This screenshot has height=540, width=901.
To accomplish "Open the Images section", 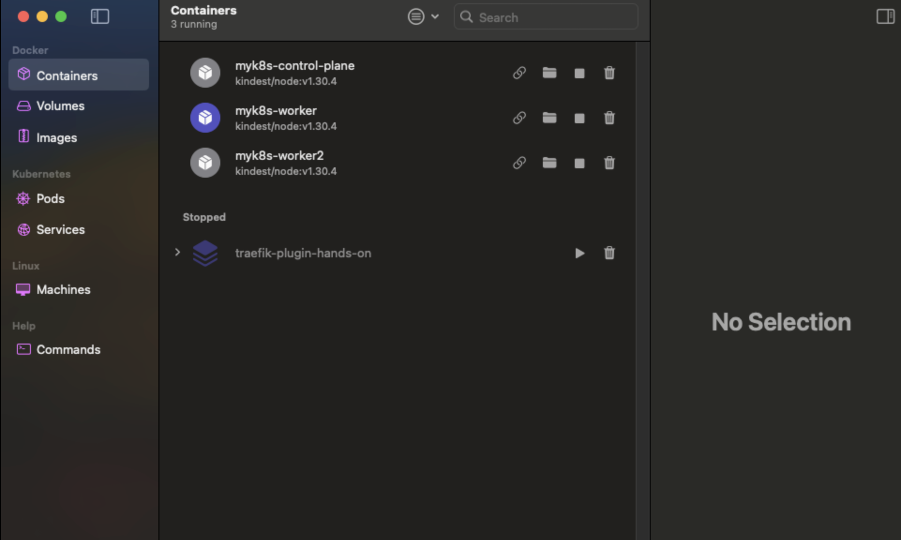I will coord(56,138).
